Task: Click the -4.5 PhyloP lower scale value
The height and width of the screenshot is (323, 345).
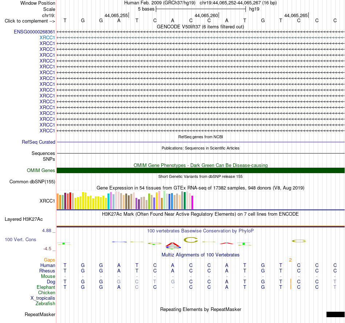Action: (47, 249)
